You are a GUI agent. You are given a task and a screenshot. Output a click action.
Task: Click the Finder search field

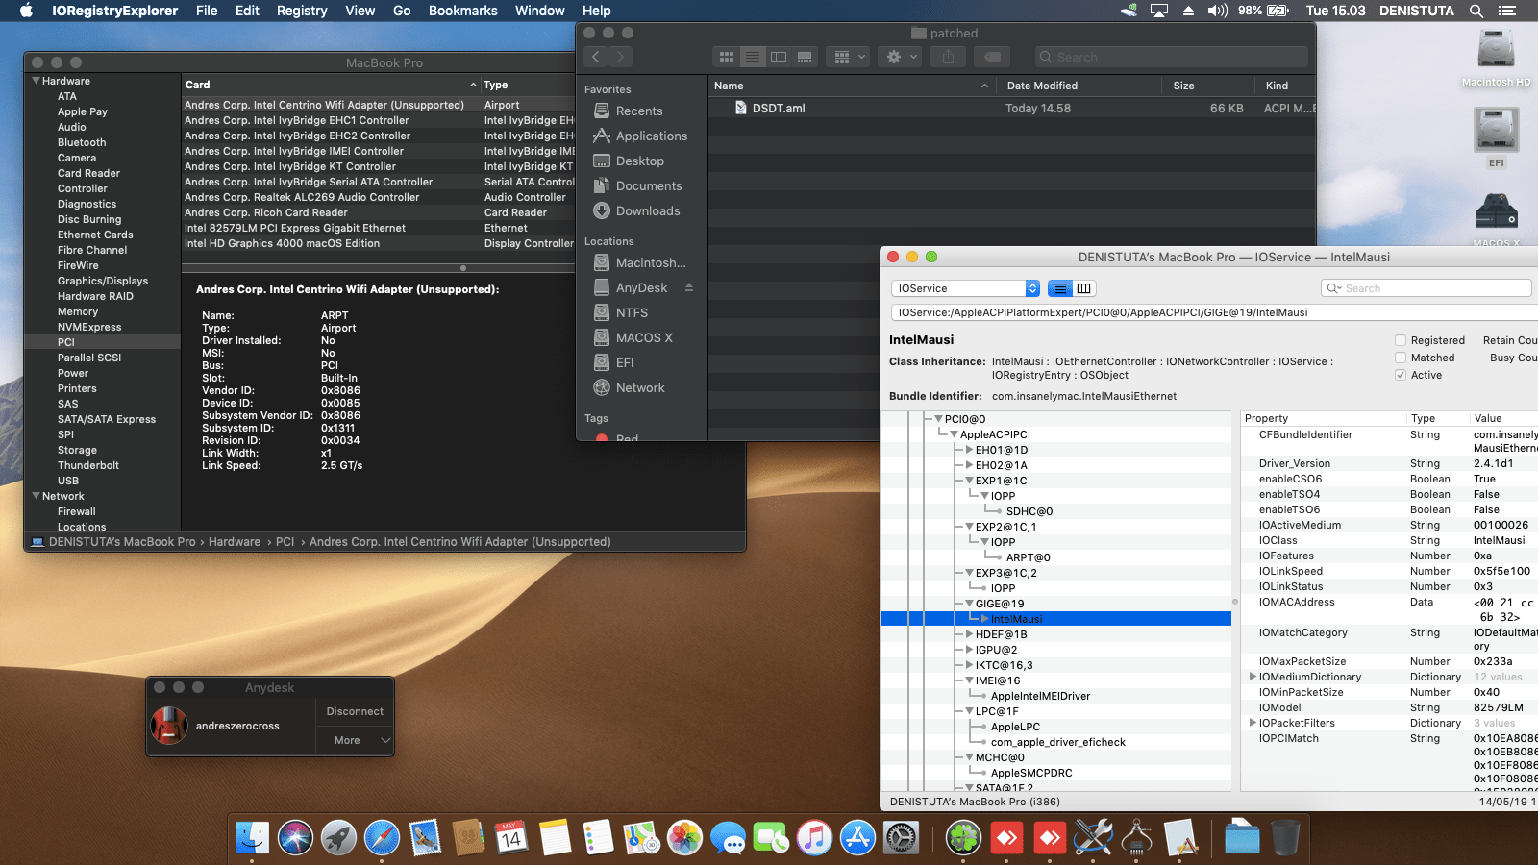[1172, 57]
